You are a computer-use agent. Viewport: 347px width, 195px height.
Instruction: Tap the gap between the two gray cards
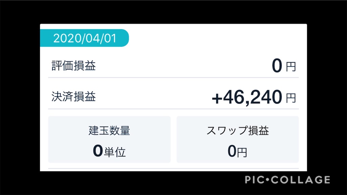[x=173, y=139]
